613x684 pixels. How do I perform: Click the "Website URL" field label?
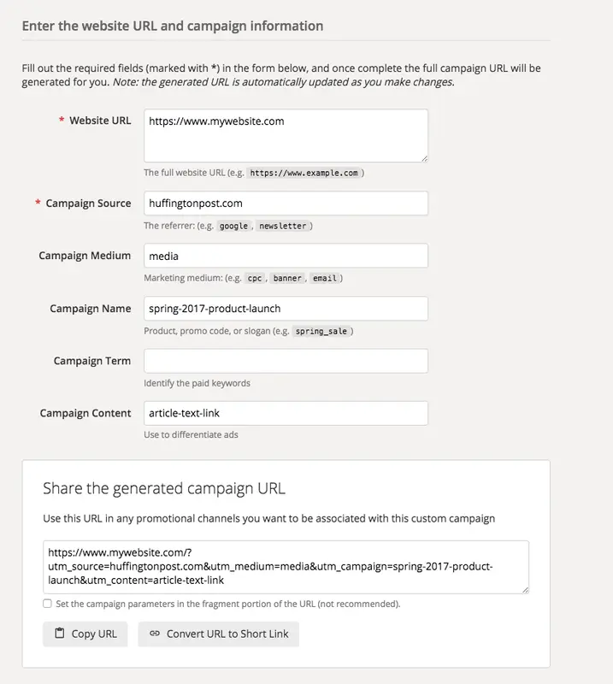pos(100,121)
